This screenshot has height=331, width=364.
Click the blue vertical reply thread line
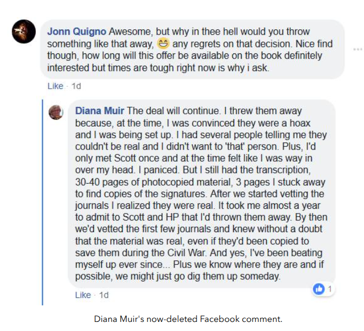[42, 202]
